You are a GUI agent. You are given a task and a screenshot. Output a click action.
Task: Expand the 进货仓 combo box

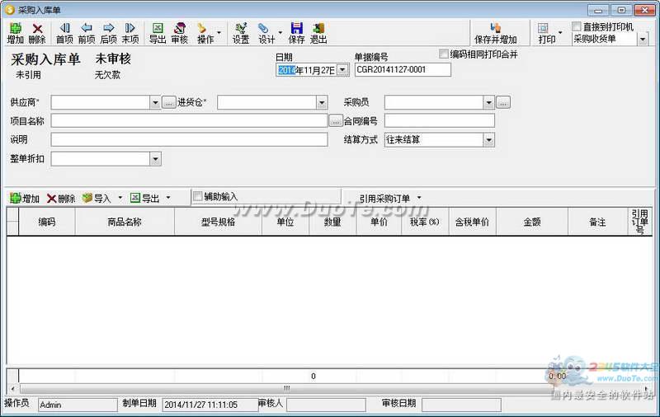point(322,102)
